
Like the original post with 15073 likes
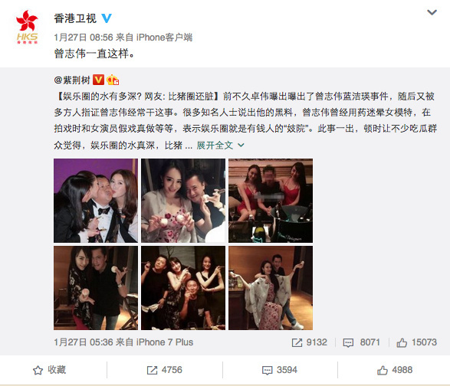(x=416, y=342)
